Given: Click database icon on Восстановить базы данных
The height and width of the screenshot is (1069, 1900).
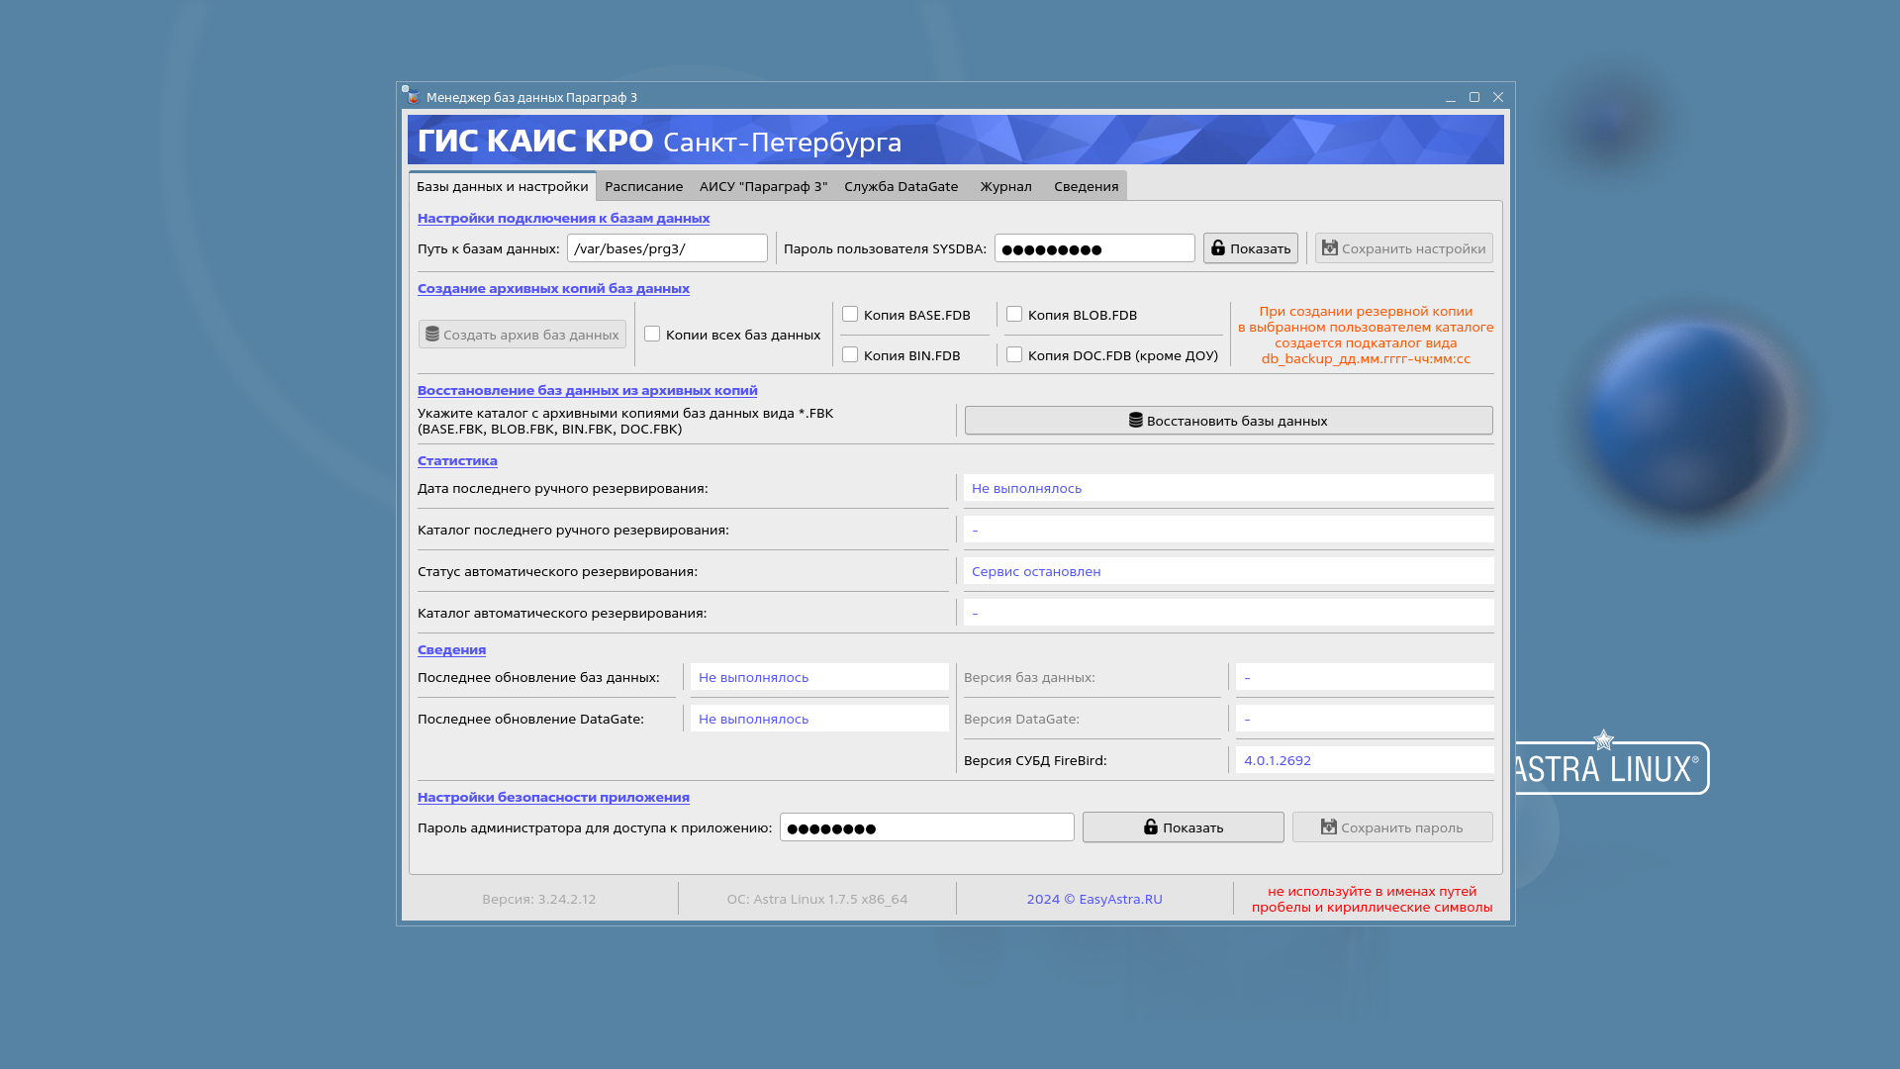Looking at the screenshot, I should [1136, 420].
